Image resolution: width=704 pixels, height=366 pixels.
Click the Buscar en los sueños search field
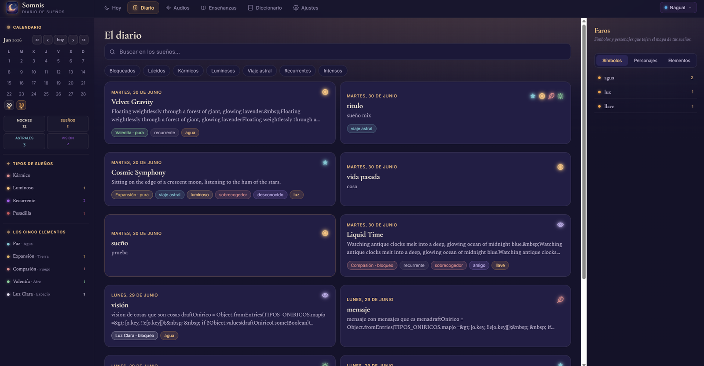(337, 52)
